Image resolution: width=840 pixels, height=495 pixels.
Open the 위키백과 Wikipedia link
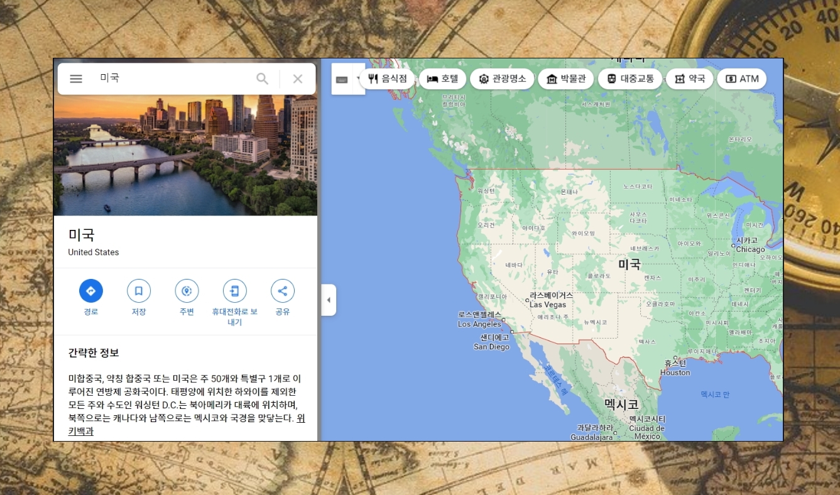(x=186, y=425)
